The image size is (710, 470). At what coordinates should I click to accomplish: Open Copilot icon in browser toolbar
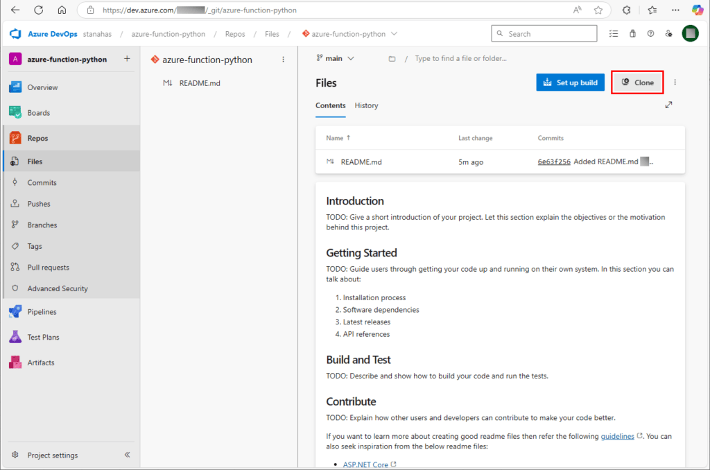(x=698, y=10)
